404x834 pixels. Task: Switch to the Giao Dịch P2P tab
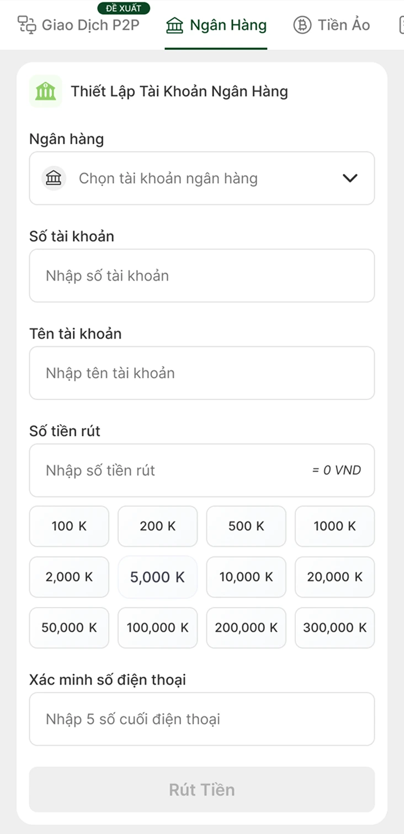78,25
